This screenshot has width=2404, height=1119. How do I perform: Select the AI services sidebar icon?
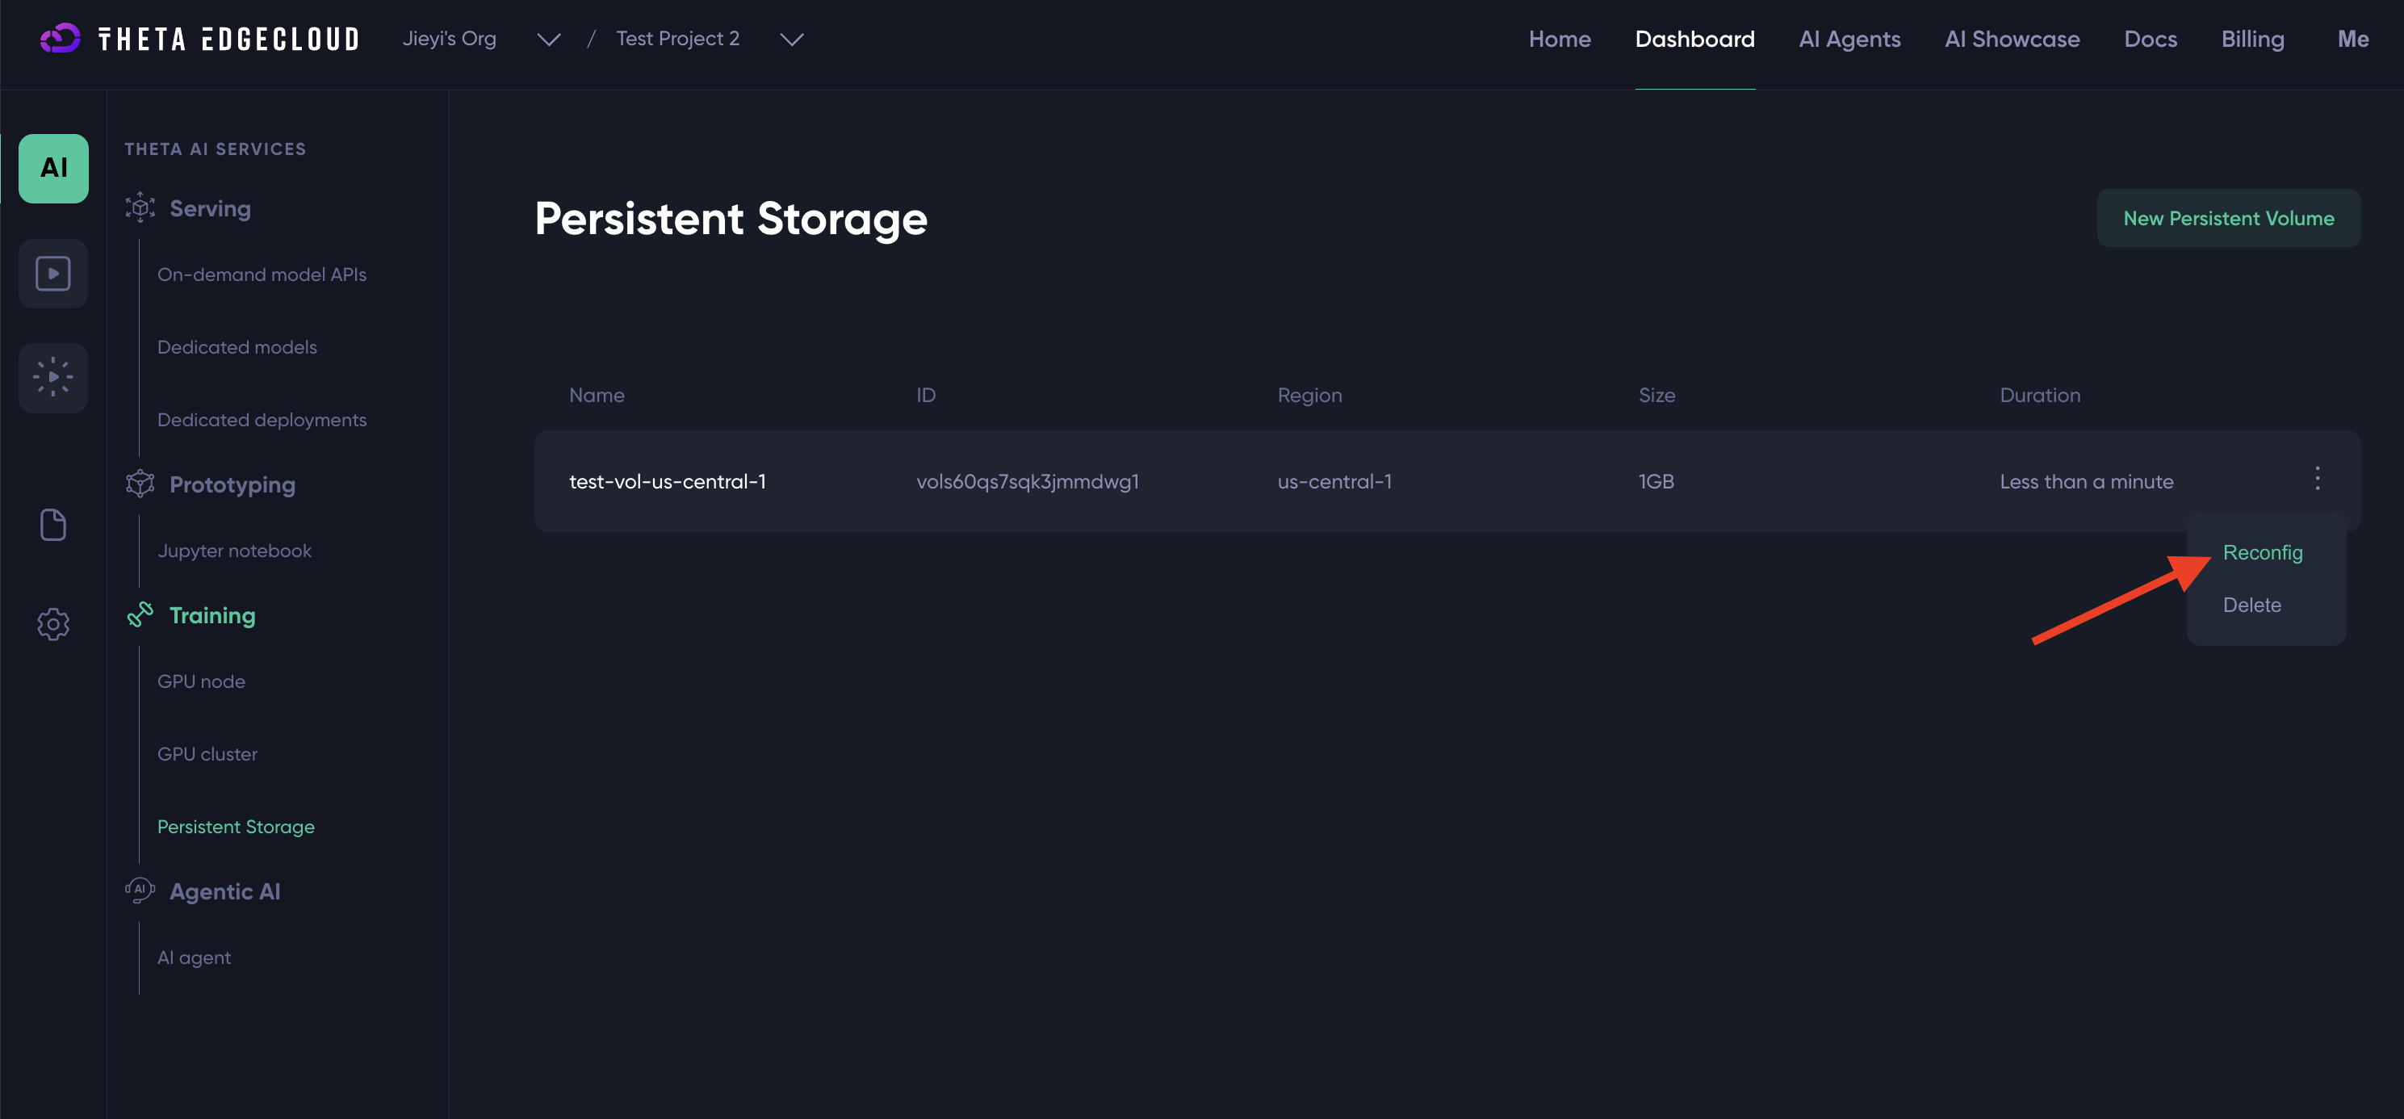(x=53, y=168)
